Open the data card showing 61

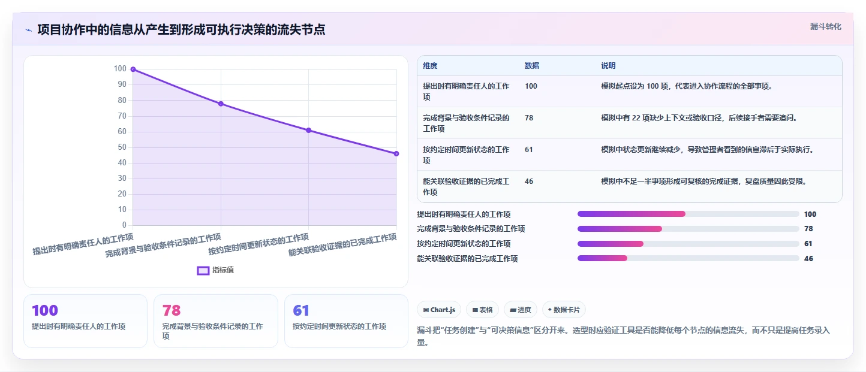(346, 321)
